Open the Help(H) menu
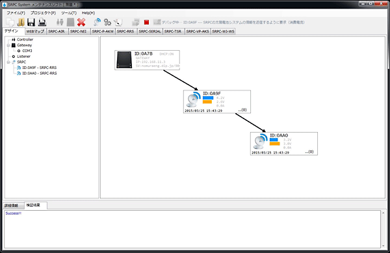 88,13
